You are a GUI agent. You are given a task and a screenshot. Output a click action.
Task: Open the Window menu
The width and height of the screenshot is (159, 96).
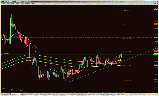[27, 4]
